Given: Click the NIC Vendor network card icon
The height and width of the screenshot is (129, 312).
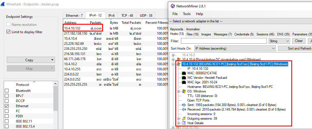Looking at the screenshot, I should [184, 78].
